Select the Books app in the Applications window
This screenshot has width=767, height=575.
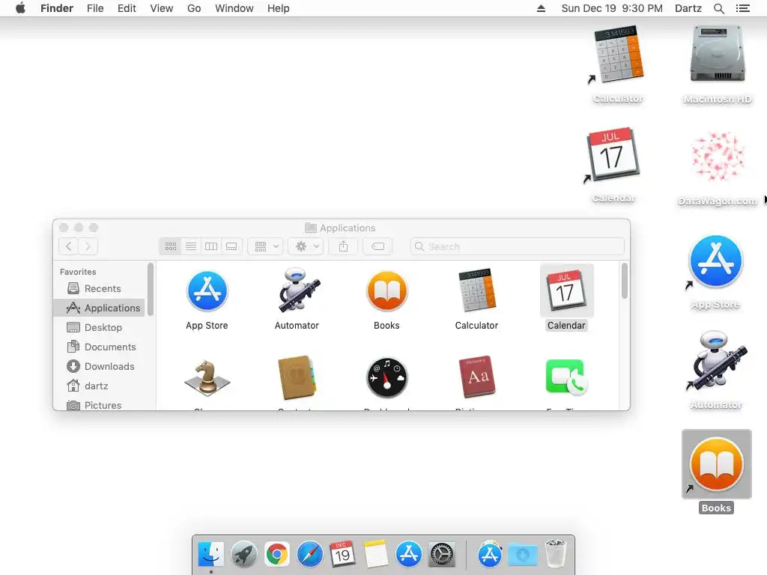[x=387, y=292]
